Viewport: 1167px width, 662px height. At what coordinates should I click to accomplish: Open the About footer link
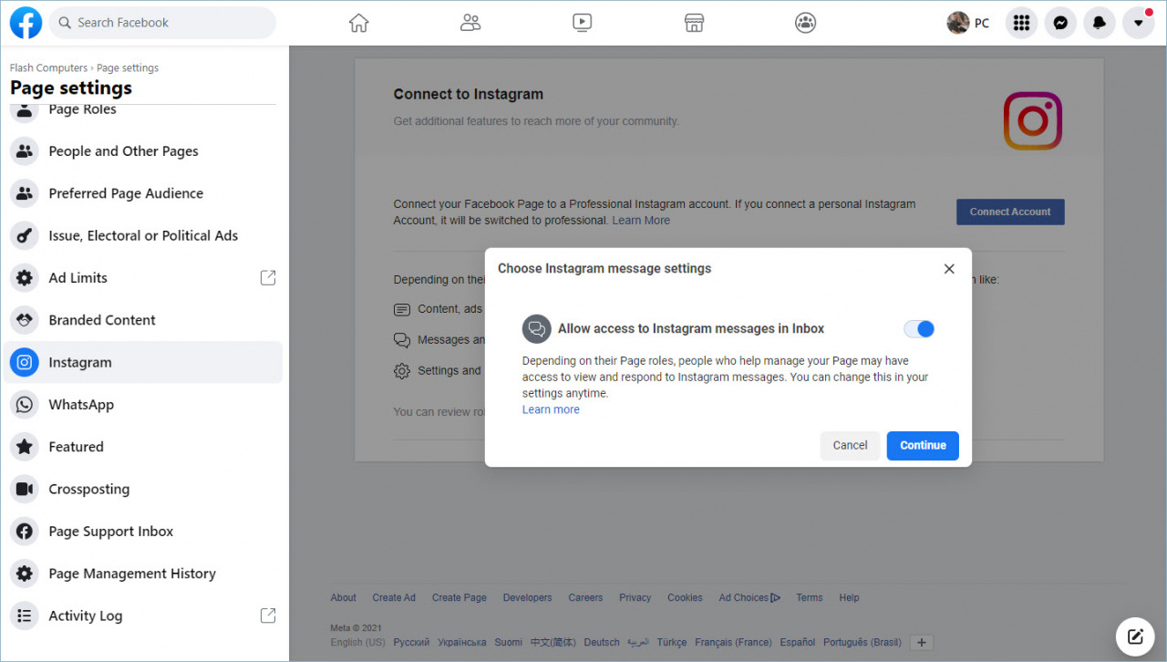pyautogui.click(x=344, y=598)
